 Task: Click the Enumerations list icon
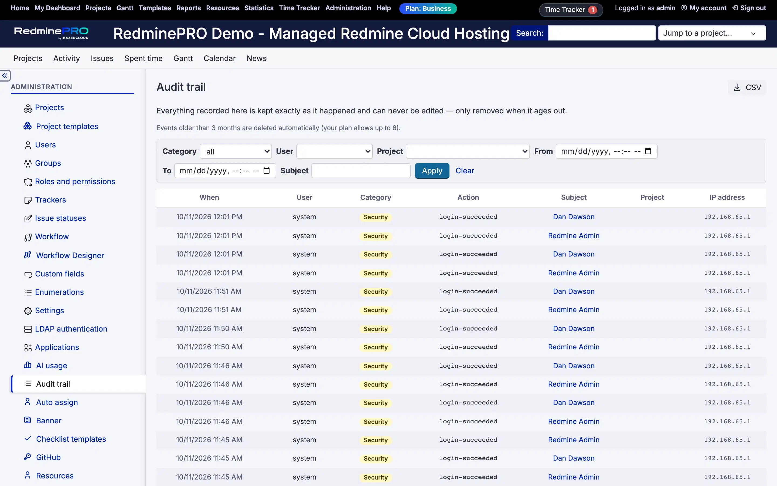click(x=28, y=292)
